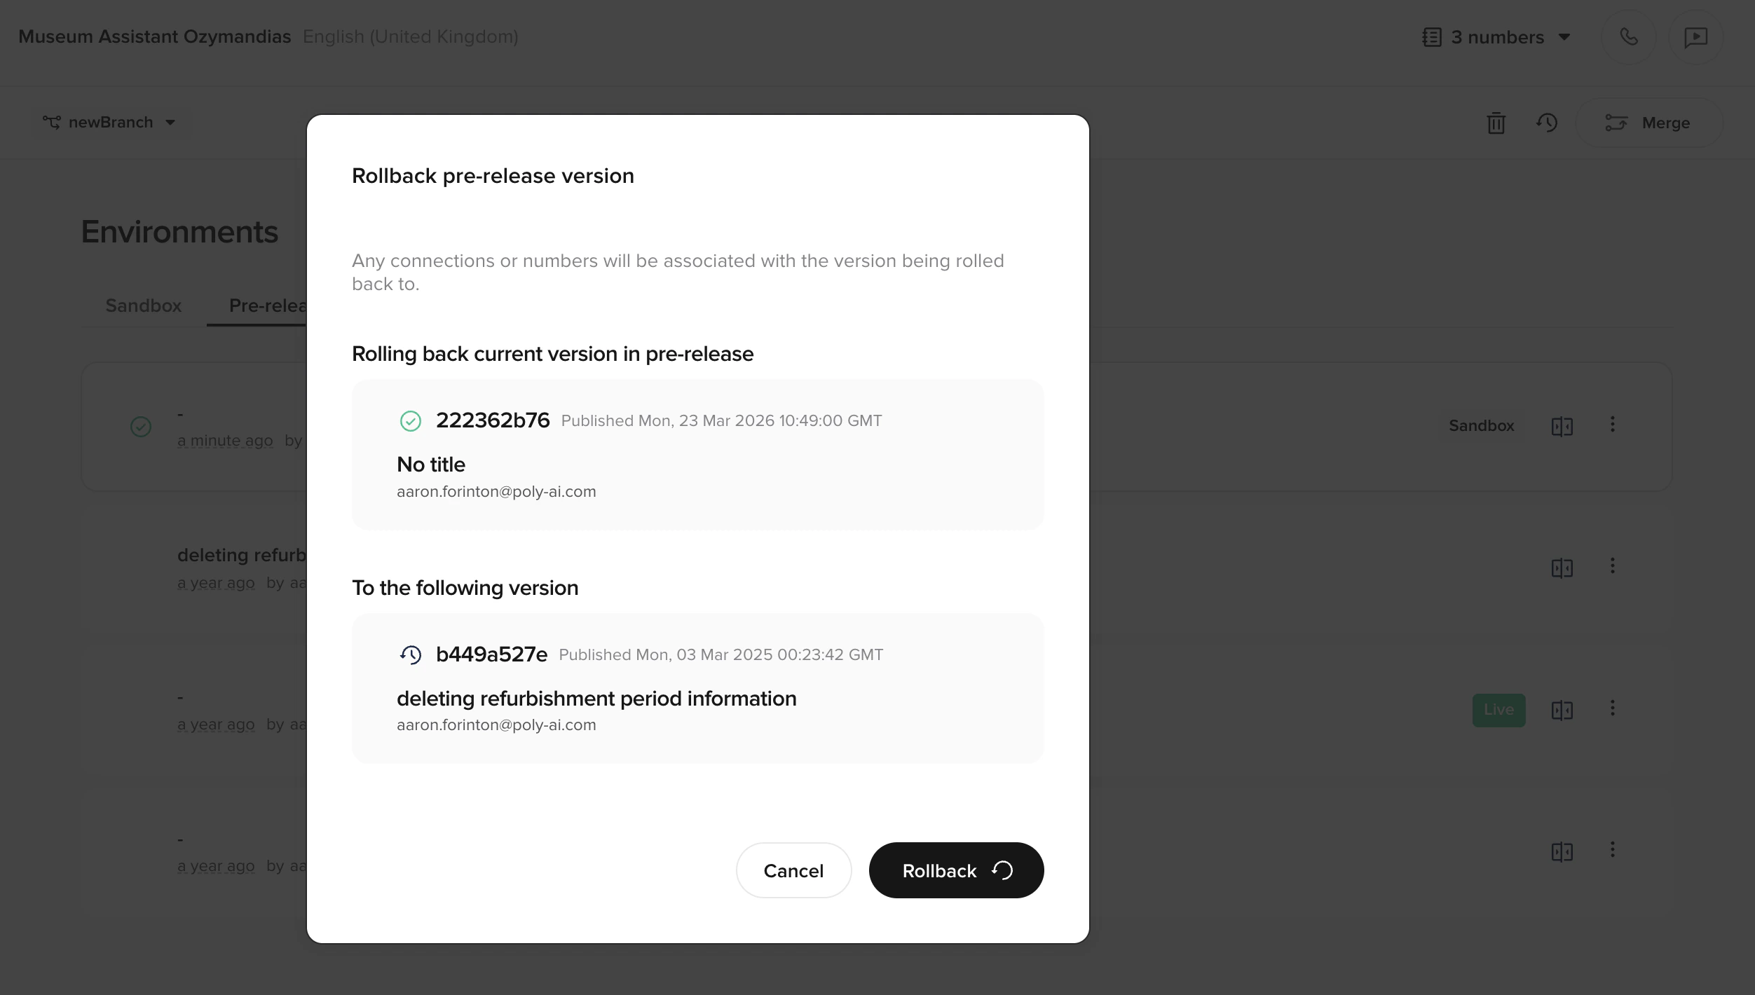
Task: Switch to the Sandbox tab
Action: pos(143,306)
